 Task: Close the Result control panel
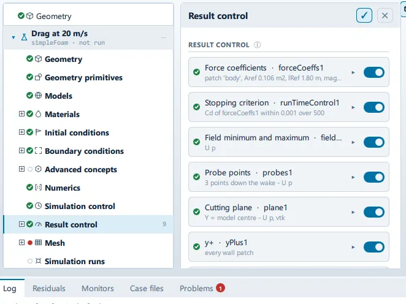(385, 15)
